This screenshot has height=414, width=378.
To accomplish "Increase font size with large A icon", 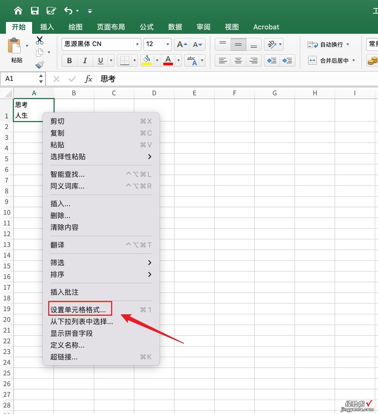I will click(x=182, y=44).
